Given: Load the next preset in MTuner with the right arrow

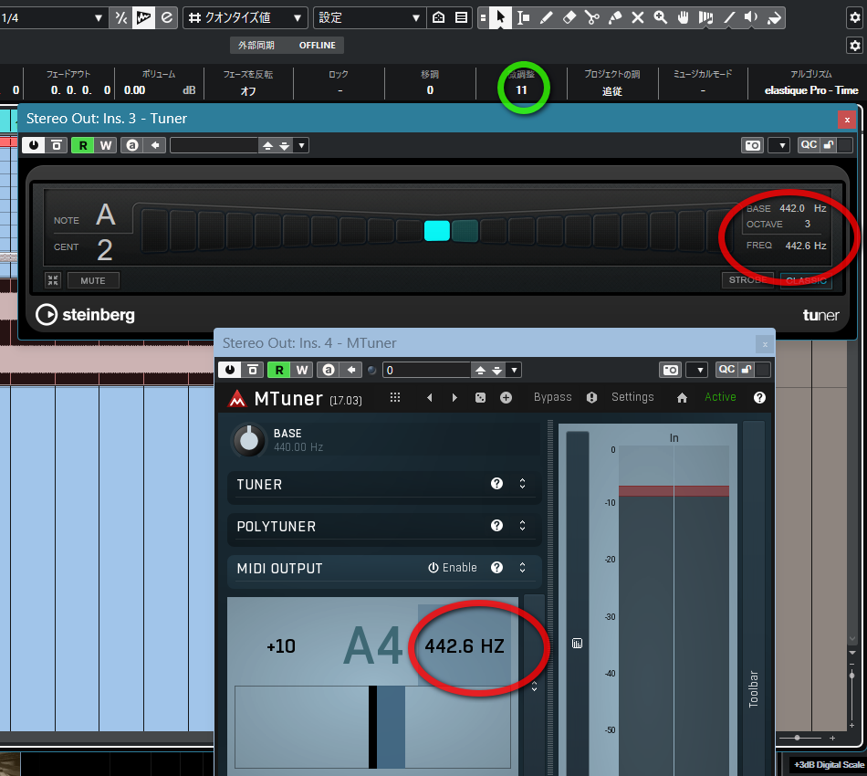Looking at the screenshot, I should pos(454,397).
